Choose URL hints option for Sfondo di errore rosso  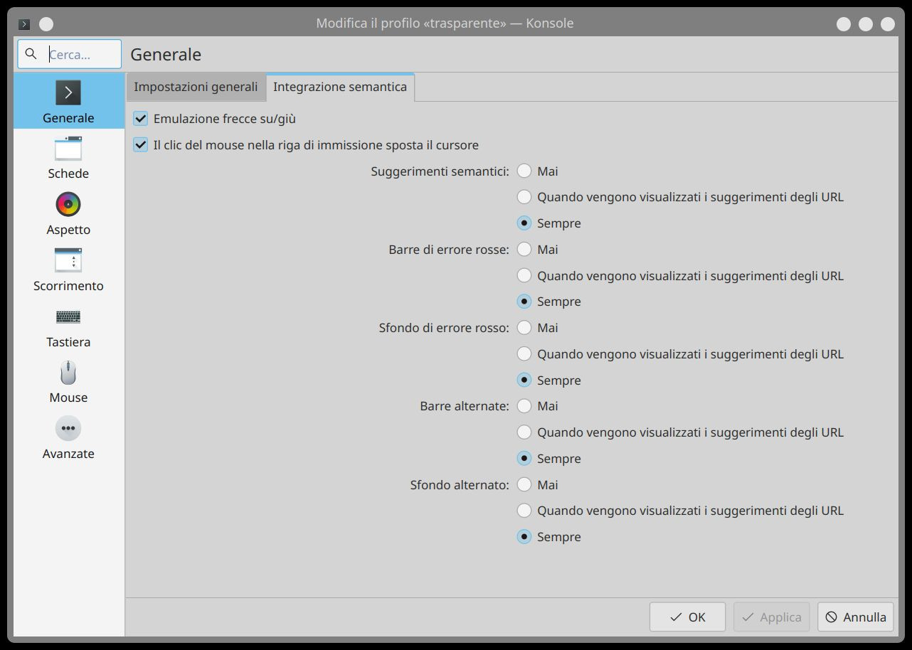(x=524, y=354)
